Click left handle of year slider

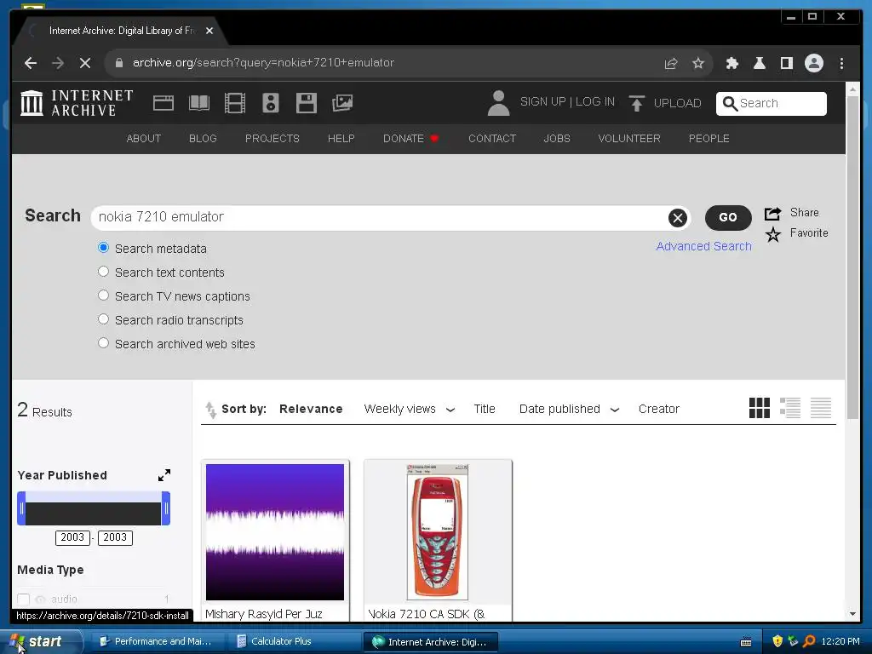(21, 508)
